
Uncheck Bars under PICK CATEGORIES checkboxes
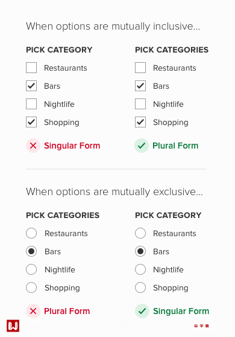[140, 86]
